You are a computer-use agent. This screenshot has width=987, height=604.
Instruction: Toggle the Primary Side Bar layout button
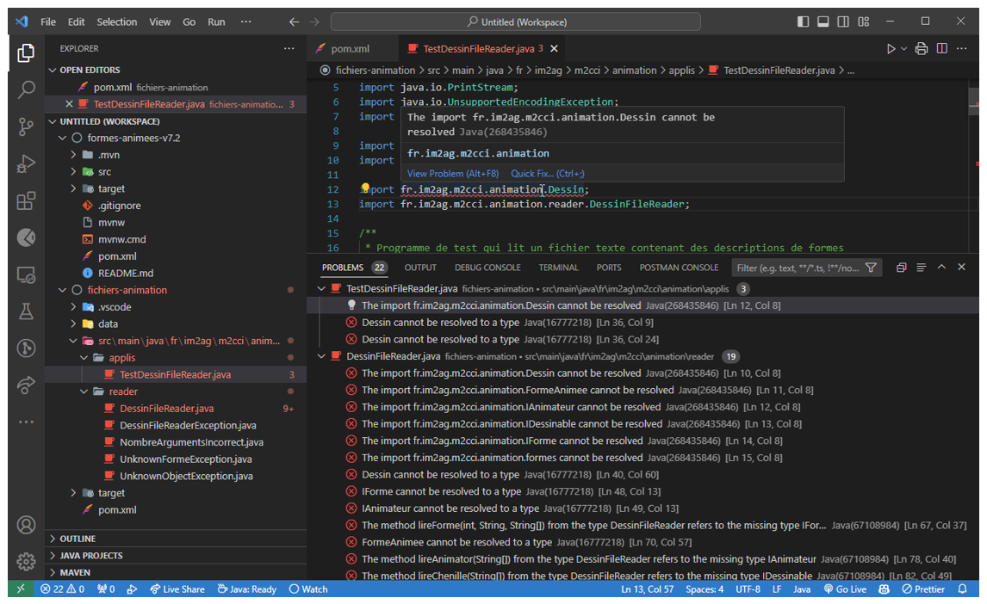coord(803,22)
